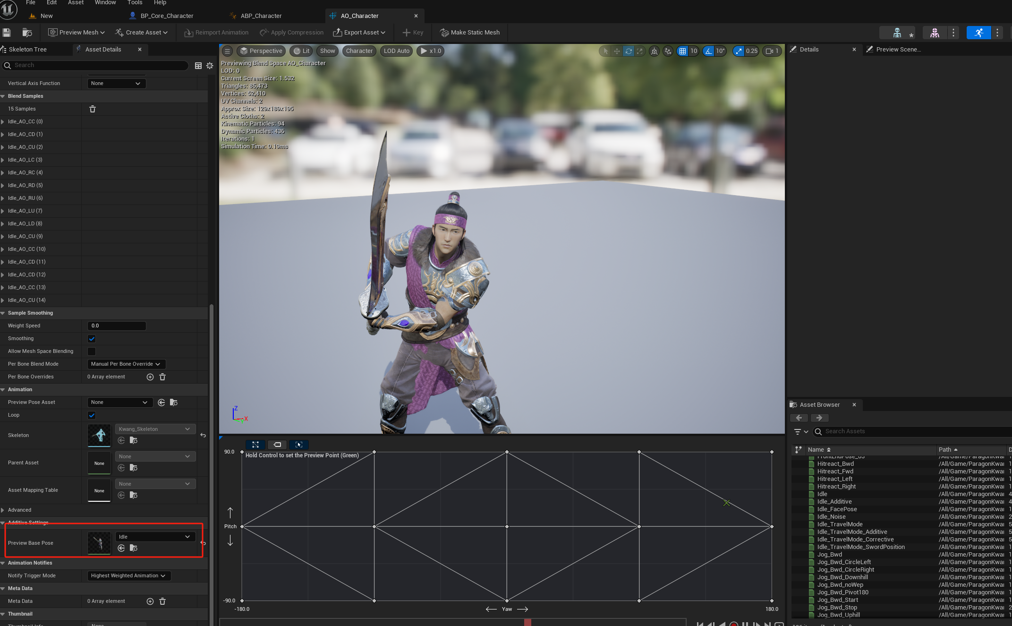Click the Weight Speed value field
The width and height of the screenshot is (1012, 626).
tap(116, 326)
